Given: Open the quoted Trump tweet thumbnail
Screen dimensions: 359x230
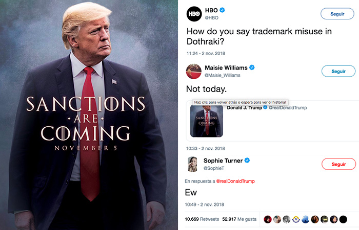Looking at the screenshot, I should pos(207,121).
